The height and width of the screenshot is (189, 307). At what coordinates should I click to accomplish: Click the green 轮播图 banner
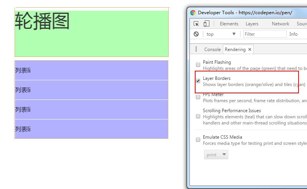(91, 33)
